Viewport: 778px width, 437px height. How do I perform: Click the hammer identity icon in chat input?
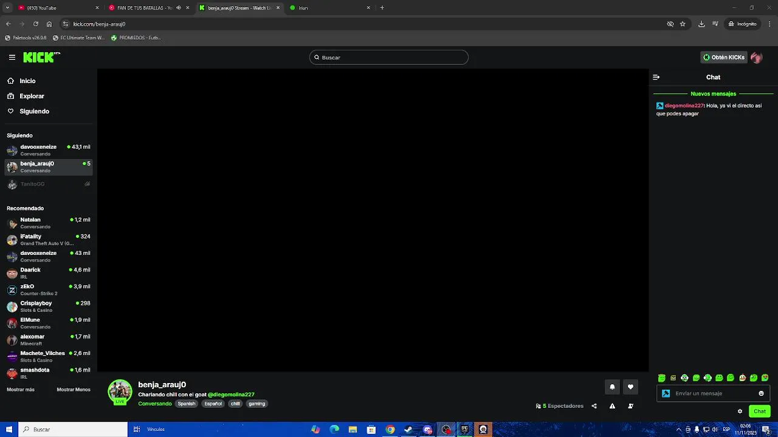coord(666,393)
